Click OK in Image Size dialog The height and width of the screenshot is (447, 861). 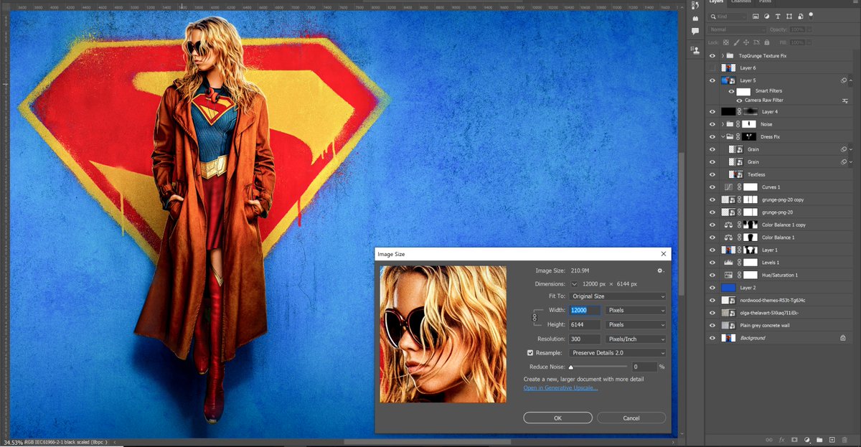[x=557, y=418]
